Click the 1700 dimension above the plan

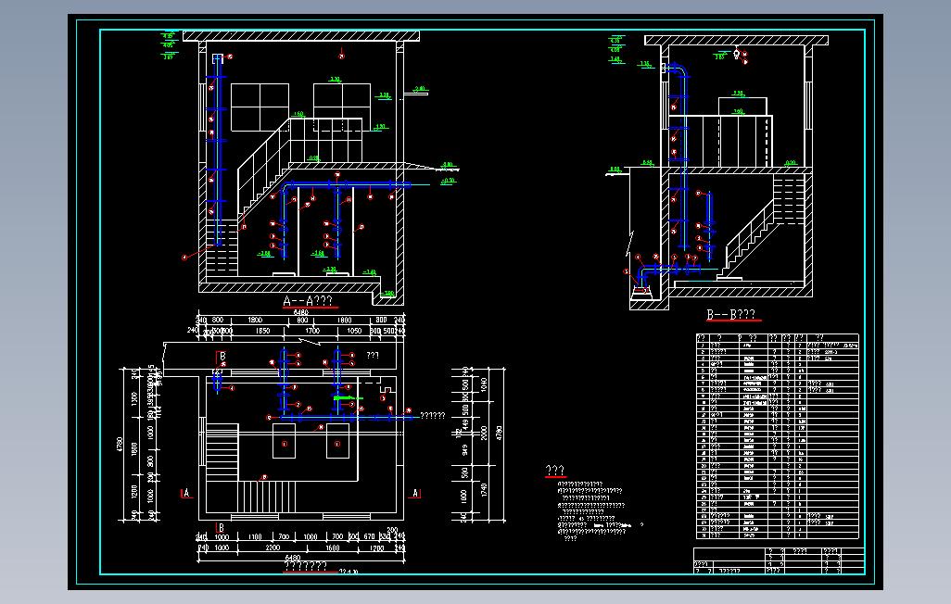312,331
